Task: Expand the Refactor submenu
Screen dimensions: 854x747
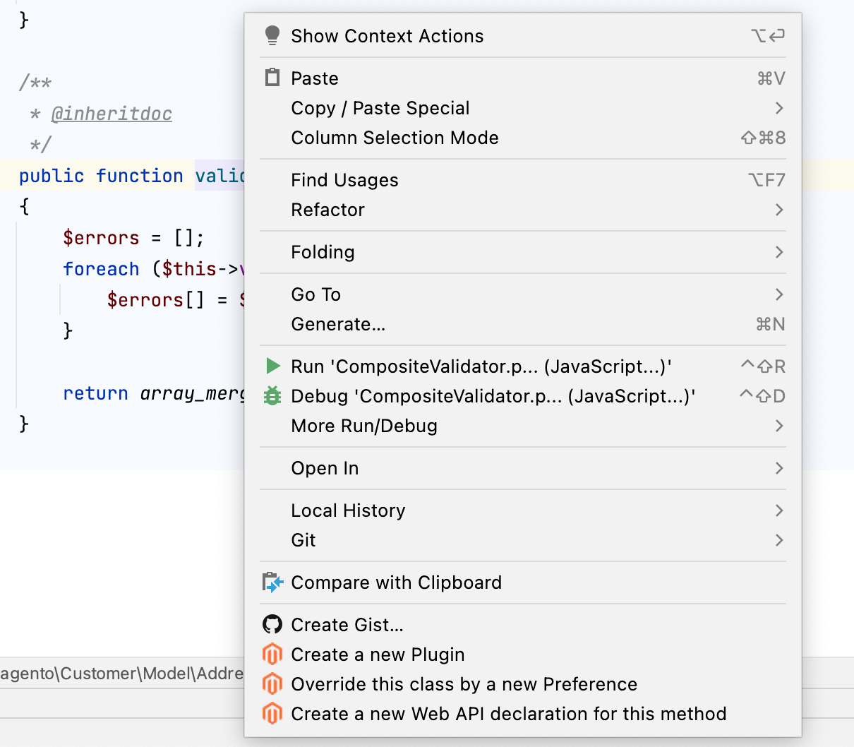Action: (x=327, y=210)
